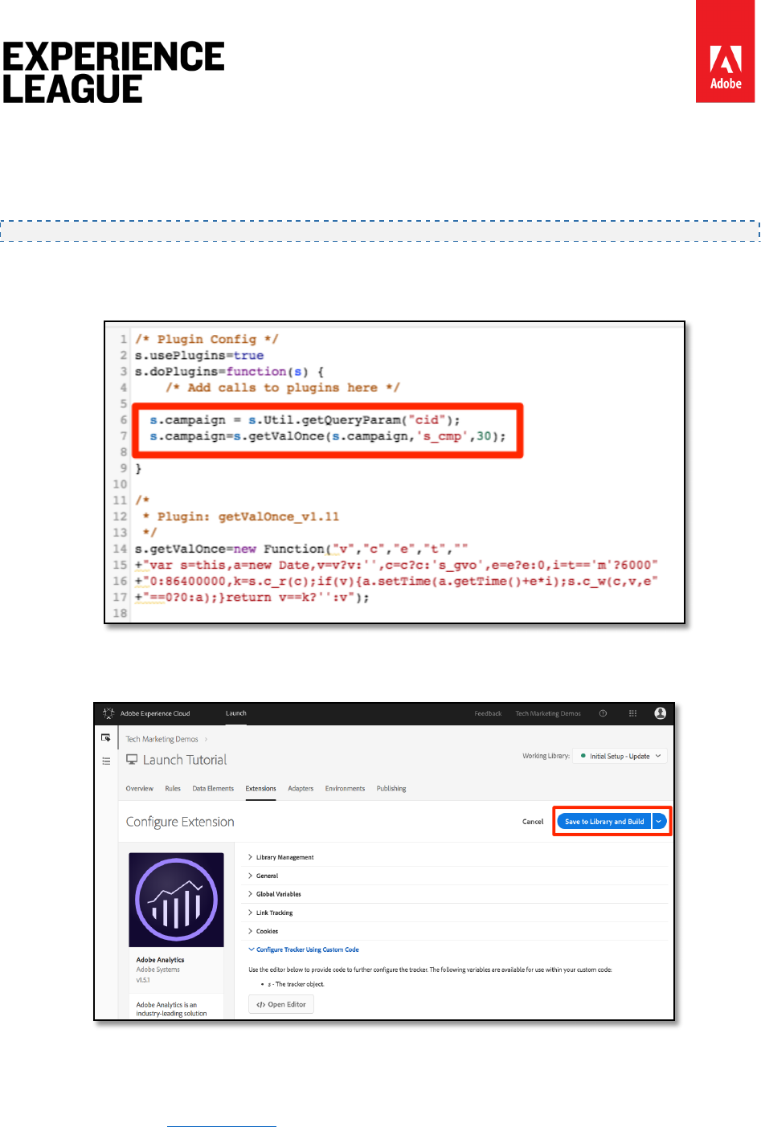The width and height of the screenshot is (761, 1127).
Task: Click the Configure Extension heading
Action: tap(180, 822)
